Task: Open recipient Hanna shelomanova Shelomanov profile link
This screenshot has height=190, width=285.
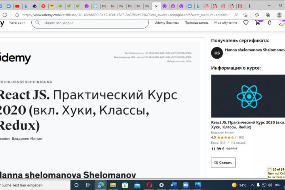Action: point(255,50)
